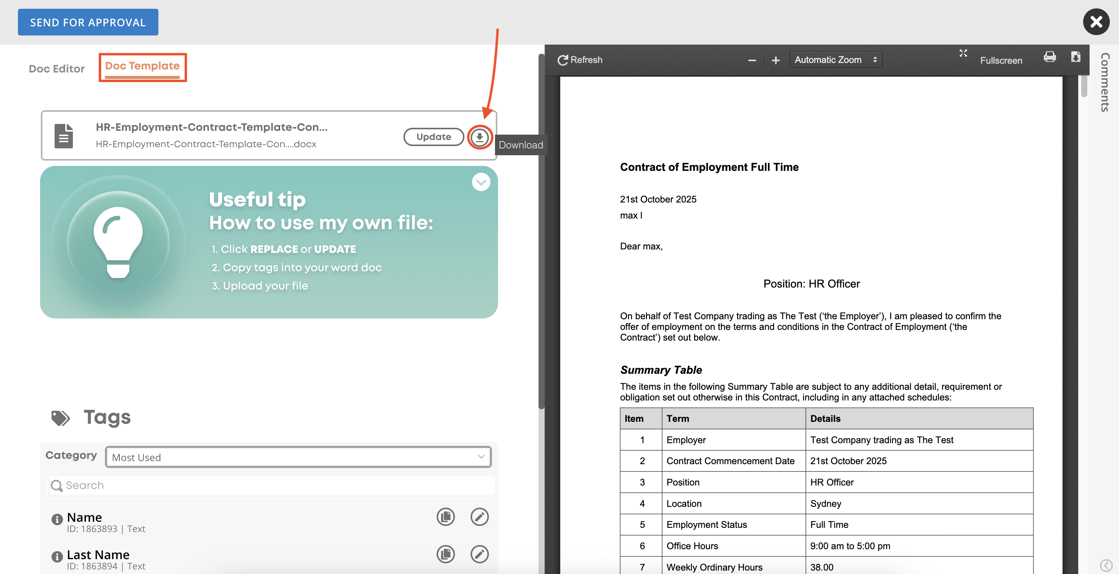Show info for the Name tag

click(57, 519)
